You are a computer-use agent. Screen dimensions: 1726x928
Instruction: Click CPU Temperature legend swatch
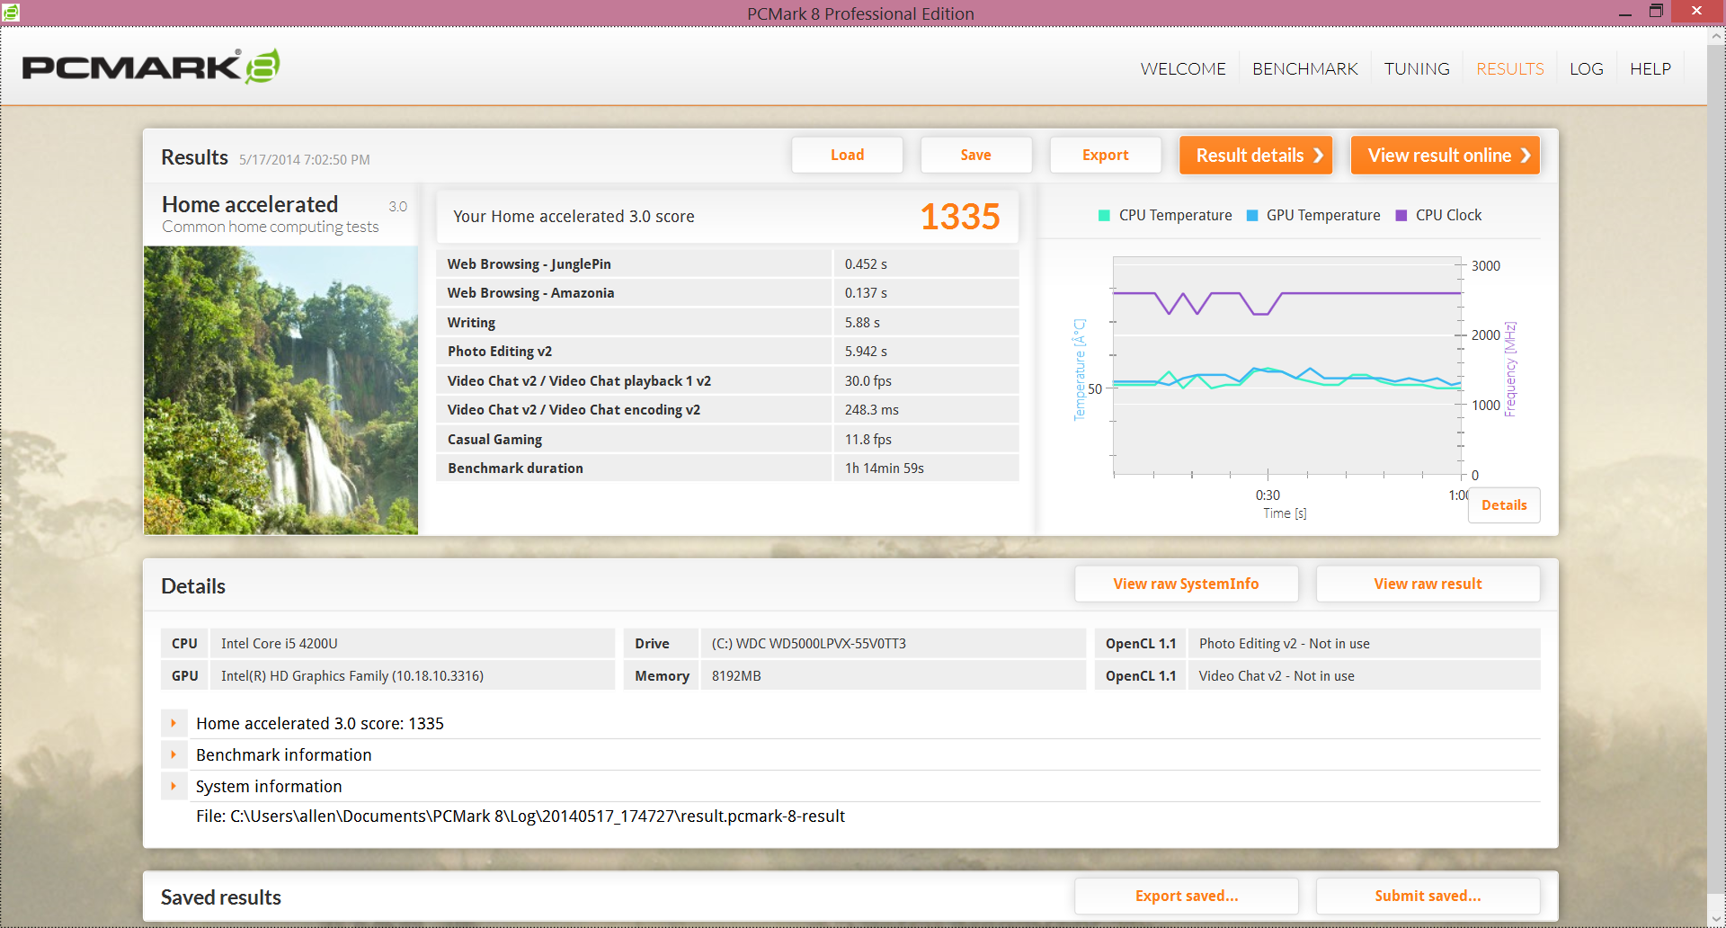click(x=1104, y=215)
